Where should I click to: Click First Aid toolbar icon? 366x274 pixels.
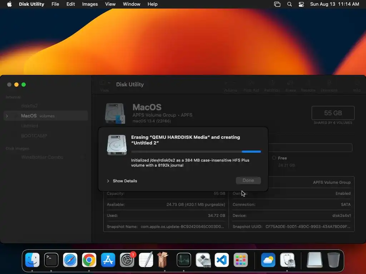251,86
